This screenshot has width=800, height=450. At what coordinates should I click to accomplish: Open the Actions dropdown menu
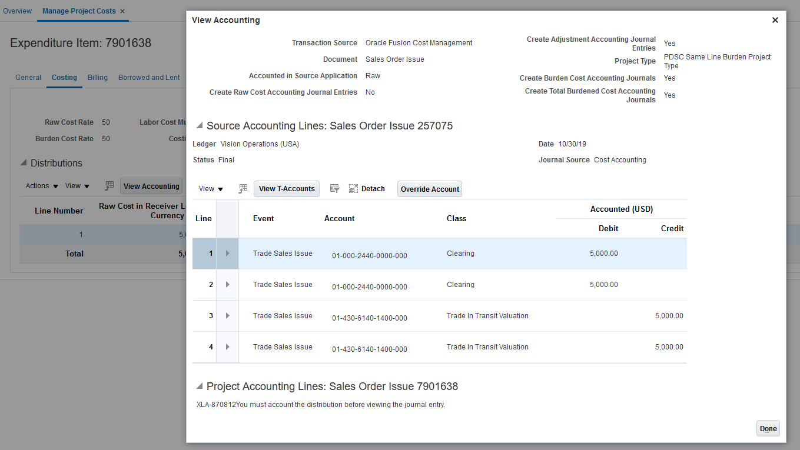42,186
